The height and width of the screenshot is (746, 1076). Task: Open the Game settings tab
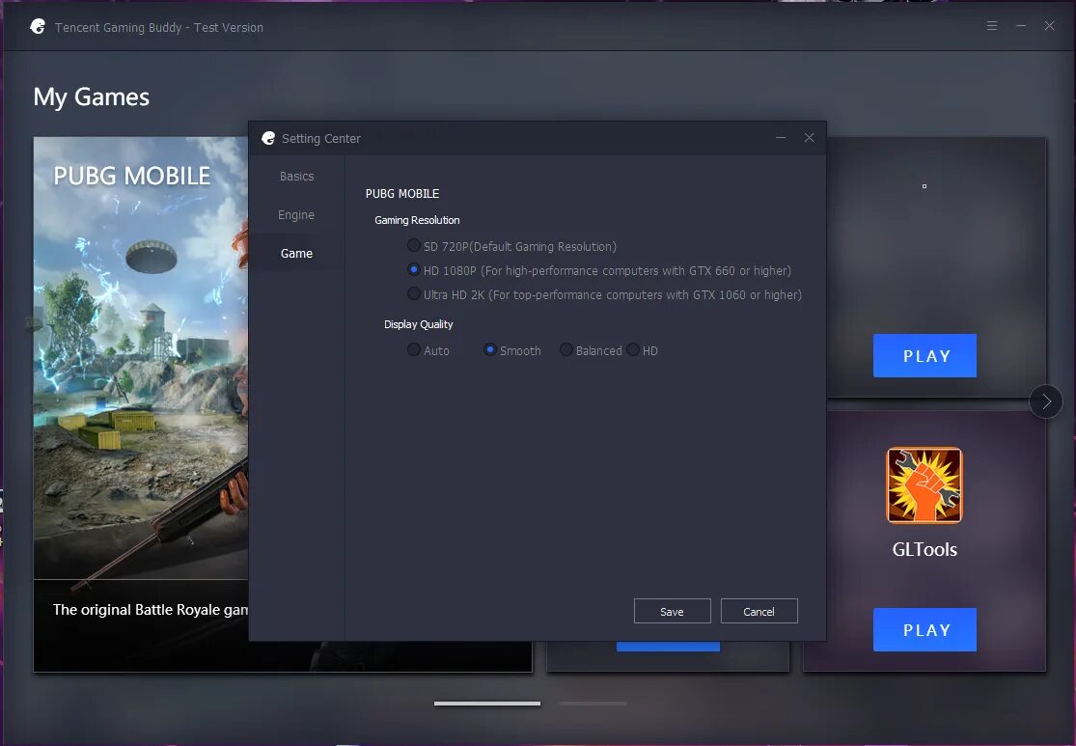click(296, 253)
